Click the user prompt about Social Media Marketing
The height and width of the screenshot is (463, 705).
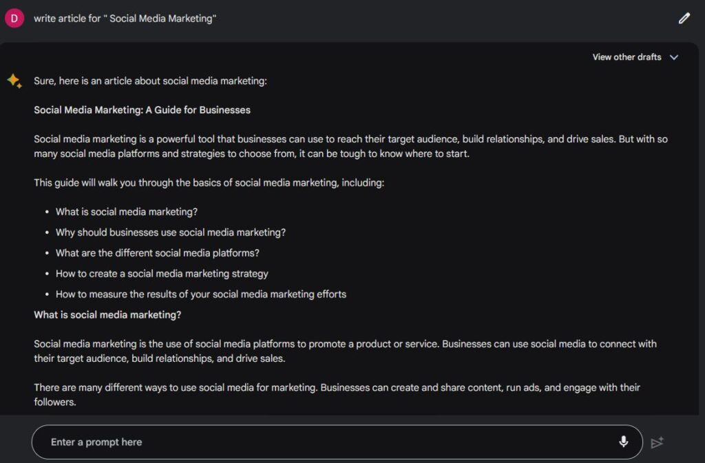(x=125, y=19)
